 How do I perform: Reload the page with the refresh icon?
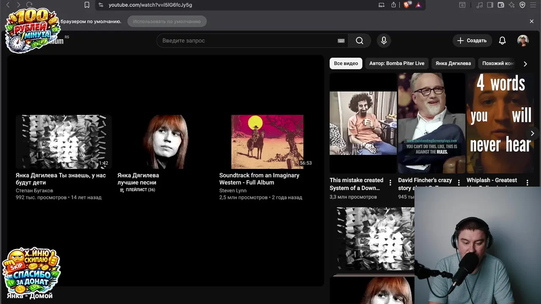pyautogui.click(x=29, y=5)
